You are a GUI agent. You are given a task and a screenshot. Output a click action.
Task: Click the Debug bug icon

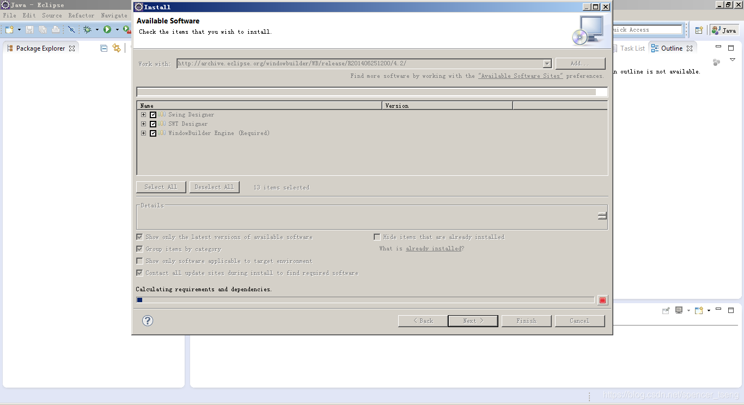(x=87, y=29)
